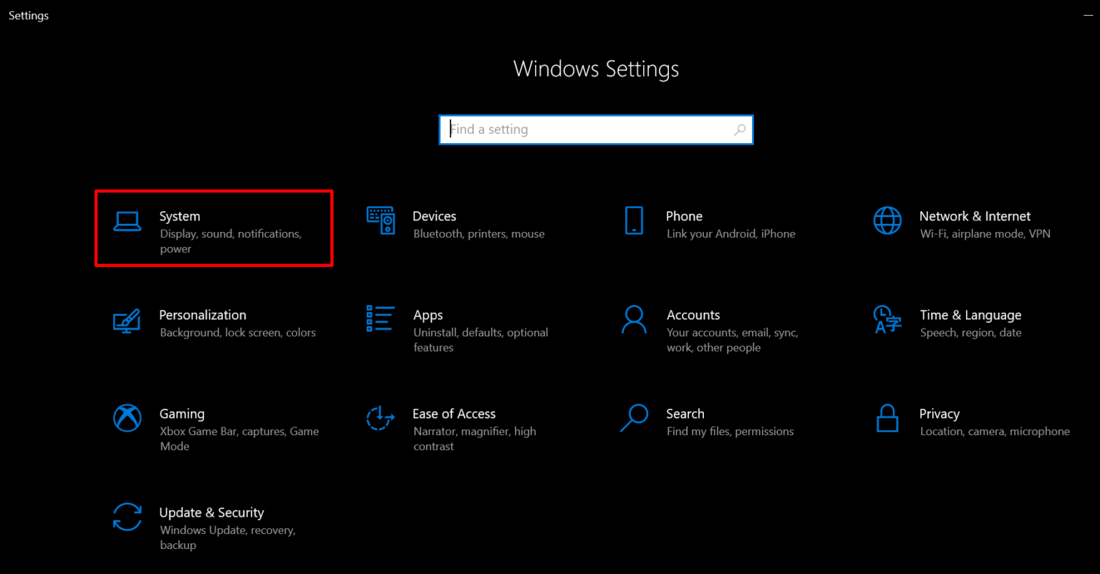Click 'Link your Android, iPhone' text
The width and height of the screenshot is (1100, 574).
click(x=731, y=234)
